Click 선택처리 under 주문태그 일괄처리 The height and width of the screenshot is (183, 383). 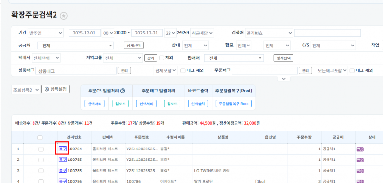coord(146,103)
